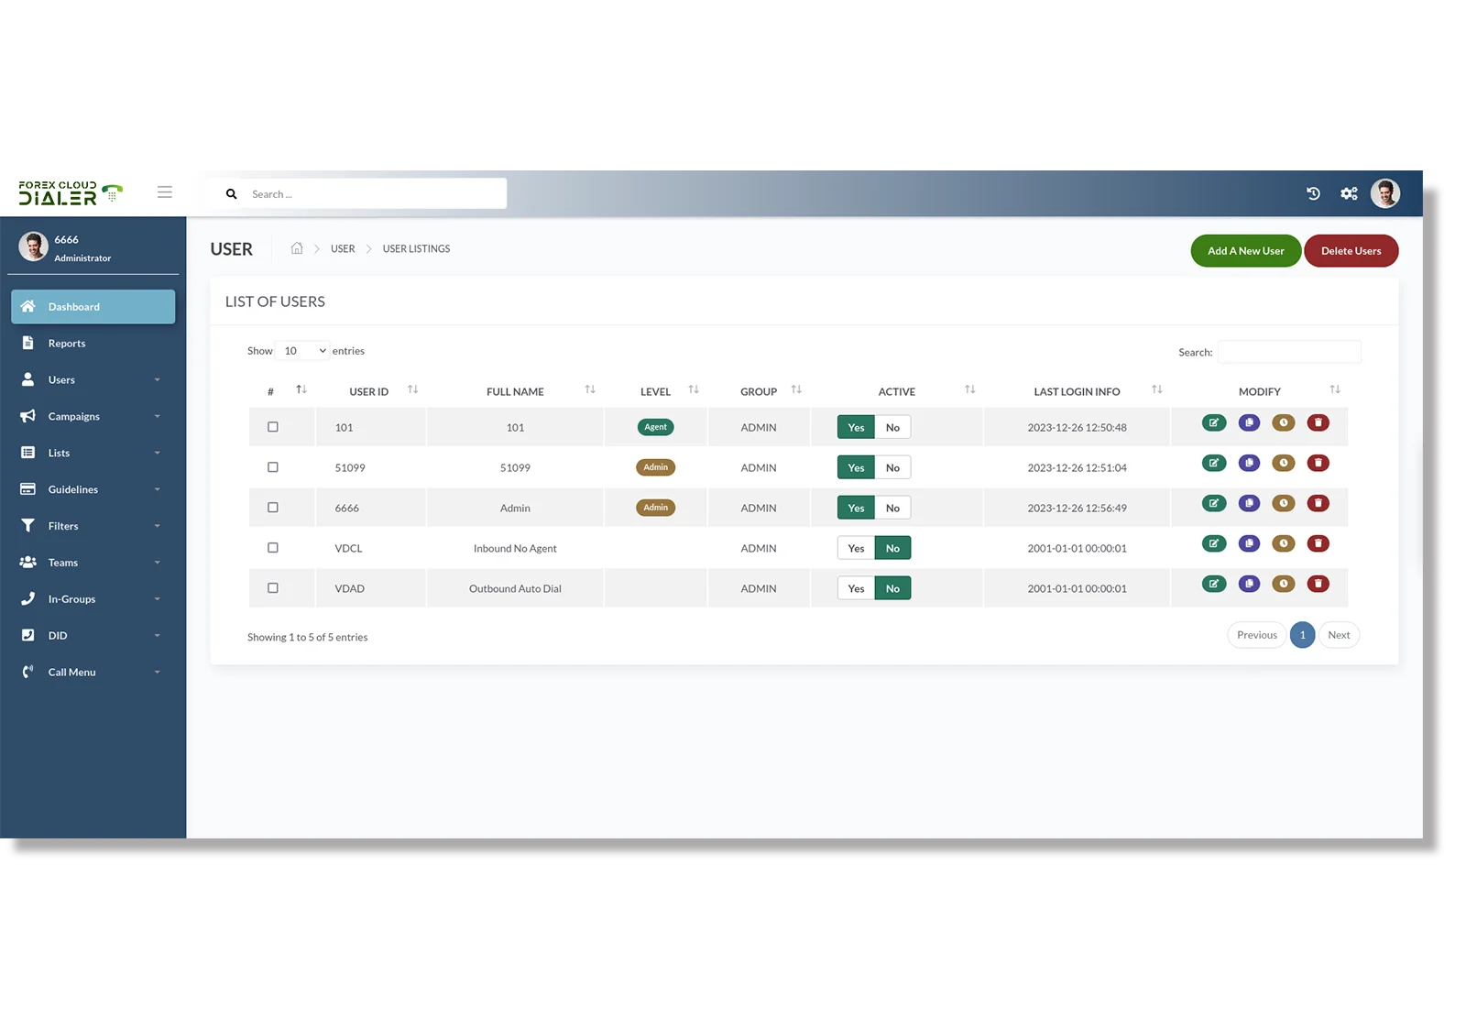Click the Add A New User button
This screenshot has height=1029, width=1466.
point(1245,250)
